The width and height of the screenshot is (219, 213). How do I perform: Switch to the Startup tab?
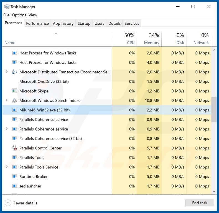click(84, 23)
